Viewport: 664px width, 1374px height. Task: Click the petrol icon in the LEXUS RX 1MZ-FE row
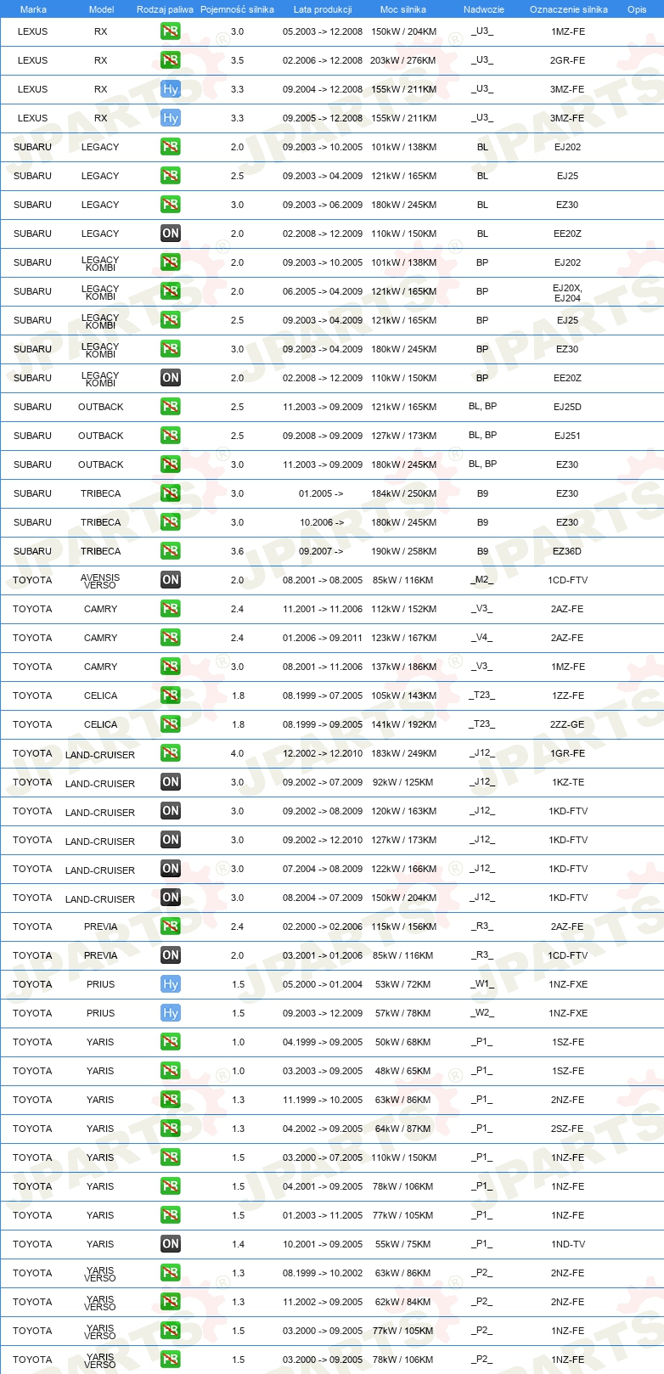(171, 31)
